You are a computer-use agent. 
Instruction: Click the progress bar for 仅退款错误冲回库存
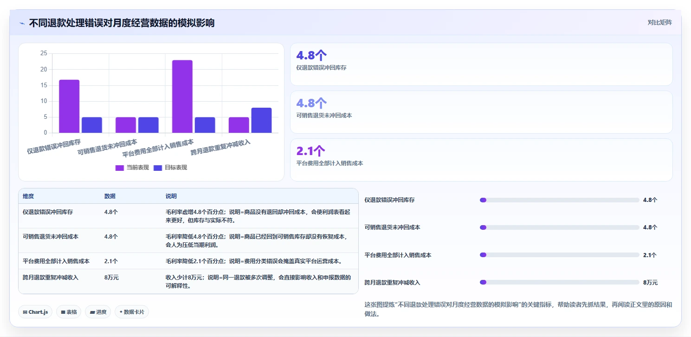pos(559,200)
